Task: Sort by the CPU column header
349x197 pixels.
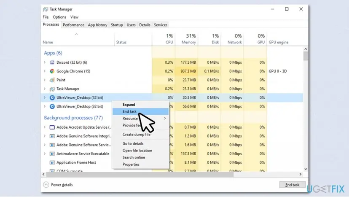Action: click(x=164, y=39)
